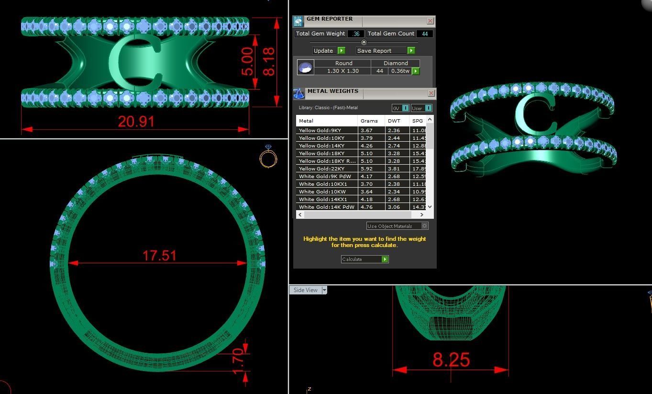Click the metal table scroll-up arrow
Screen dimensions: 652x394
pos(430,119)
